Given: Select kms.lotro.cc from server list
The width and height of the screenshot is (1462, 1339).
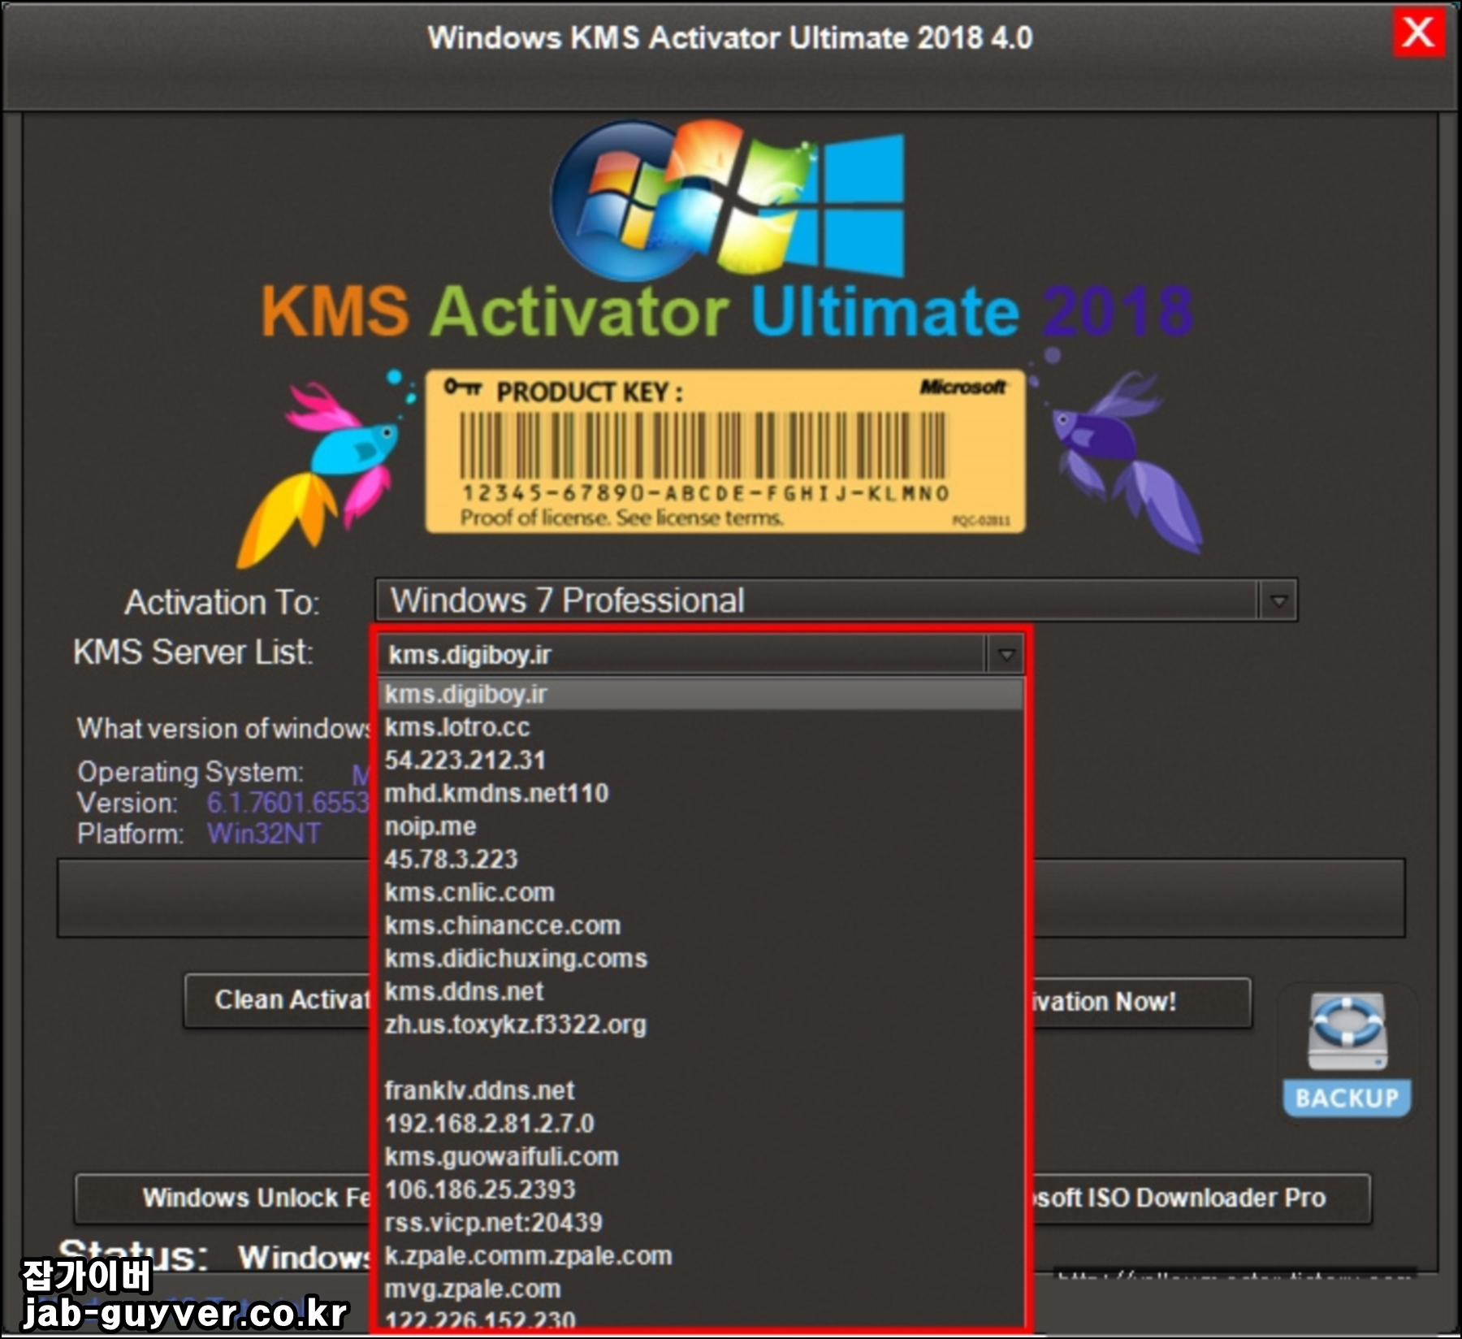Looking at the screenshot, I should [700, 728].
